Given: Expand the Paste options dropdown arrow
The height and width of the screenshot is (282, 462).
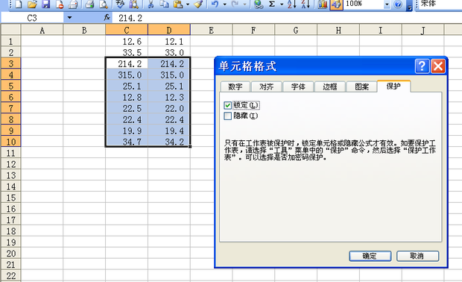Looking at the screenshot, I should pos(188,4).
